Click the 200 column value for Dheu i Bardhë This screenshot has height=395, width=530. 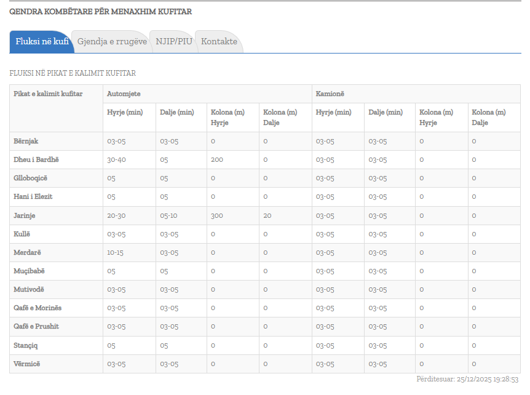click(217, 160)
